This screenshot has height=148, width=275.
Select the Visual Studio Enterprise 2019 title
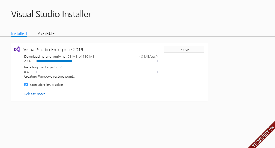point(53,50)
